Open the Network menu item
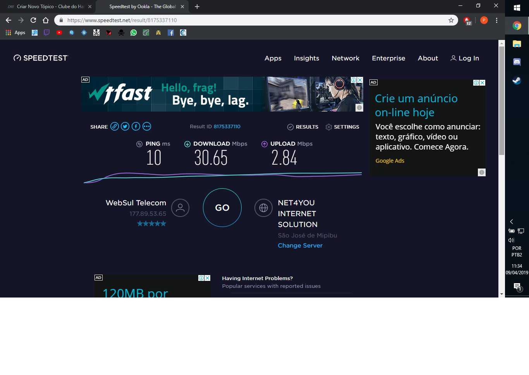Viewport: 529px width, 375px height. point(345,58)
